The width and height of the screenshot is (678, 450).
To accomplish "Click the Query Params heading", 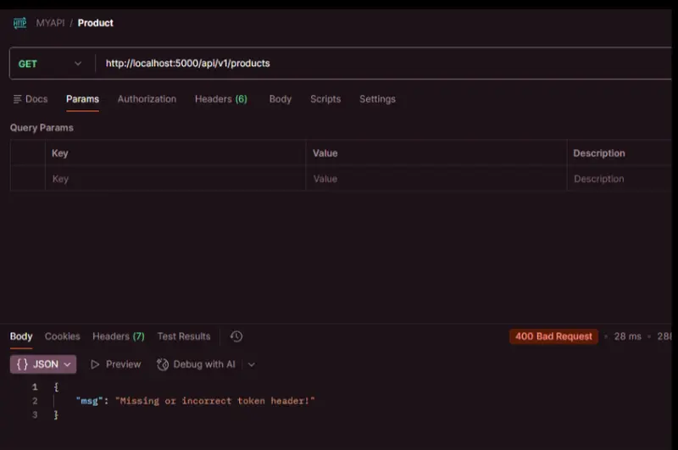I will tap(42, 128).
